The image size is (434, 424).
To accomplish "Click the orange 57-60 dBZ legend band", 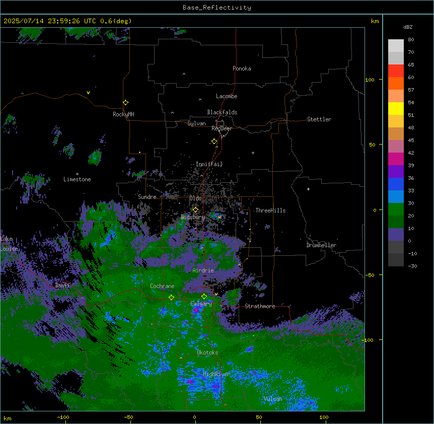I will (396, 83).
